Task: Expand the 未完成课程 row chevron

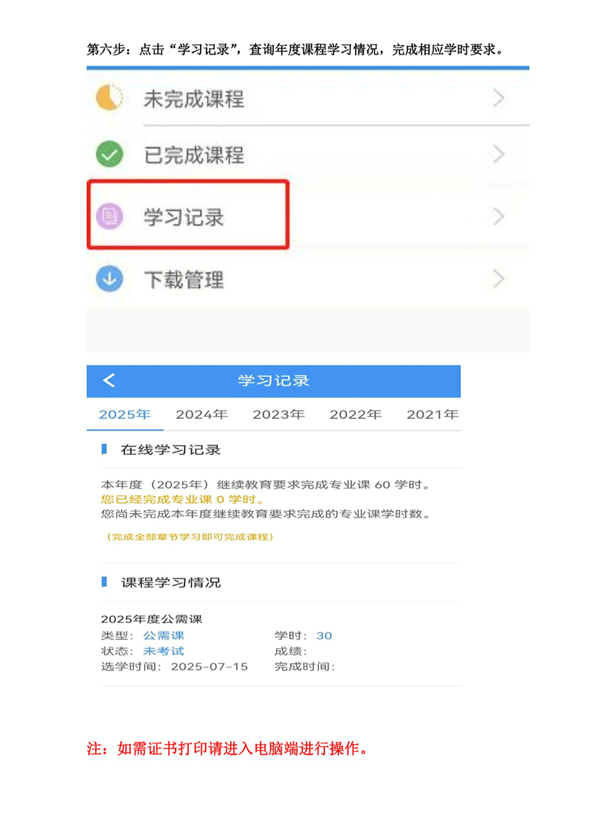Action: click(499, 98)
